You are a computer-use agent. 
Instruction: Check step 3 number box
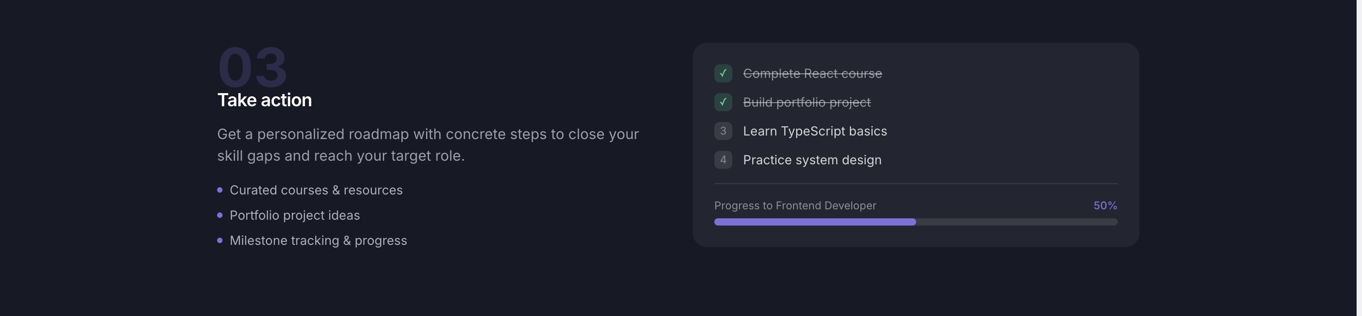(723, 131)
